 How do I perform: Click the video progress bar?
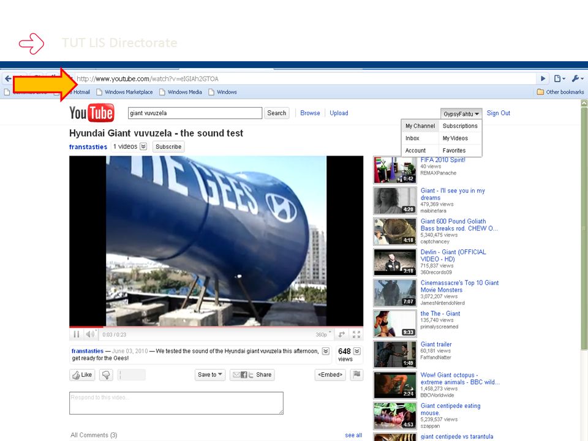(x=216, y=326)
